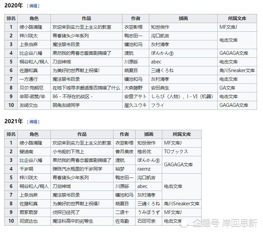
Task: Select the author cell 安里アサト
Action: coord(136,96)
